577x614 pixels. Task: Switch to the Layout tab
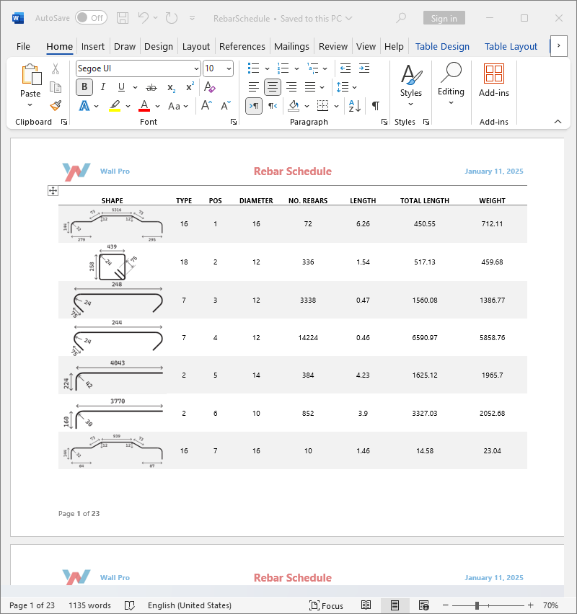(x=196, y=47)
